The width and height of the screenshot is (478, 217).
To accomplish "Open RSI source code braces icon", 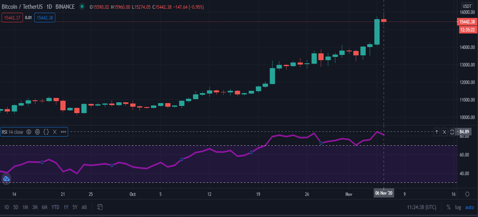I will pos(46,131).
